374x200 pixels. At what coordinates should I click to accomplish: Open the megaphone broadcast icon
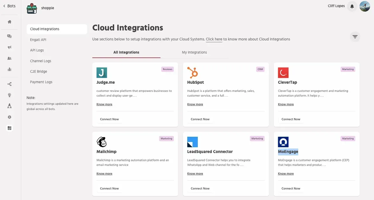click(9, 47)
